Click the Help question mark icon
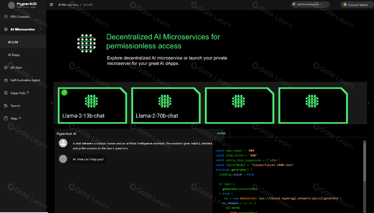The height and width of the screenshot is (213, 374). pos(6,118)
